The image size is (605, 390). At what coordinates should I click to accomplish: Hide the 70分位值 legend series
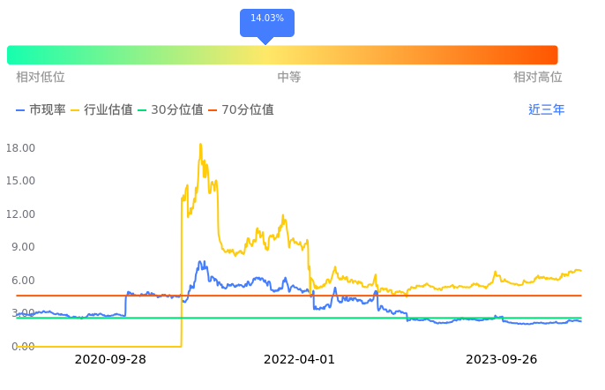241,110
